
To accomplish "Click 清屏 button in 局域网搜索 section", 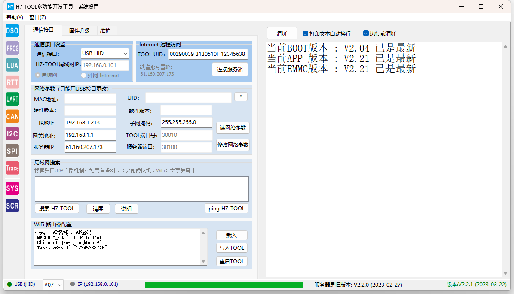I will coord(98,209).
